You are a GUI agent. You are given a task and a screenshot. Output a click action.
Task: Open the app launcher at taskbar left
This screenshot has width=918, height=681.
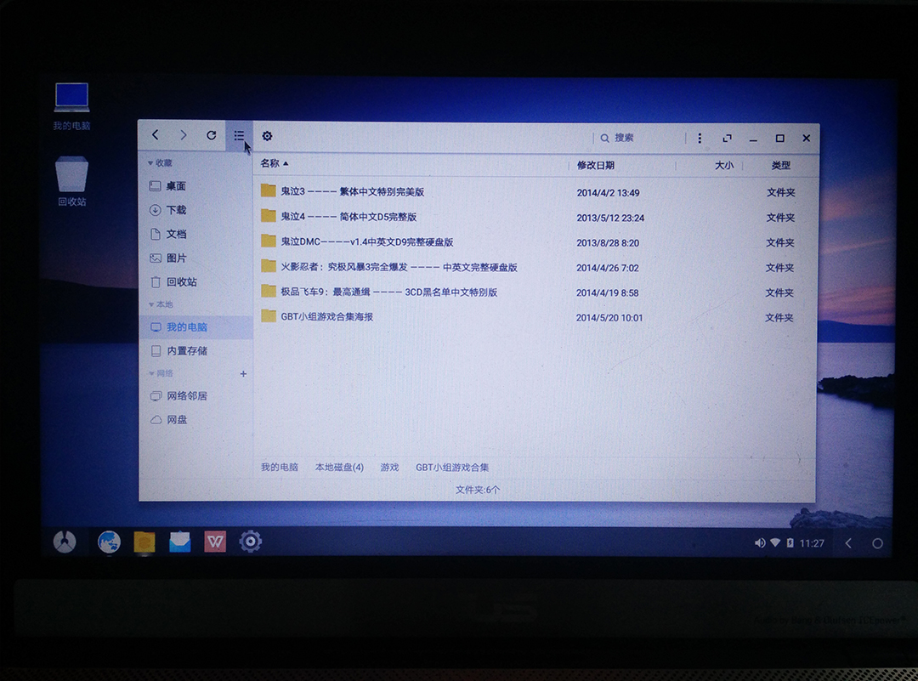(64, 542)
